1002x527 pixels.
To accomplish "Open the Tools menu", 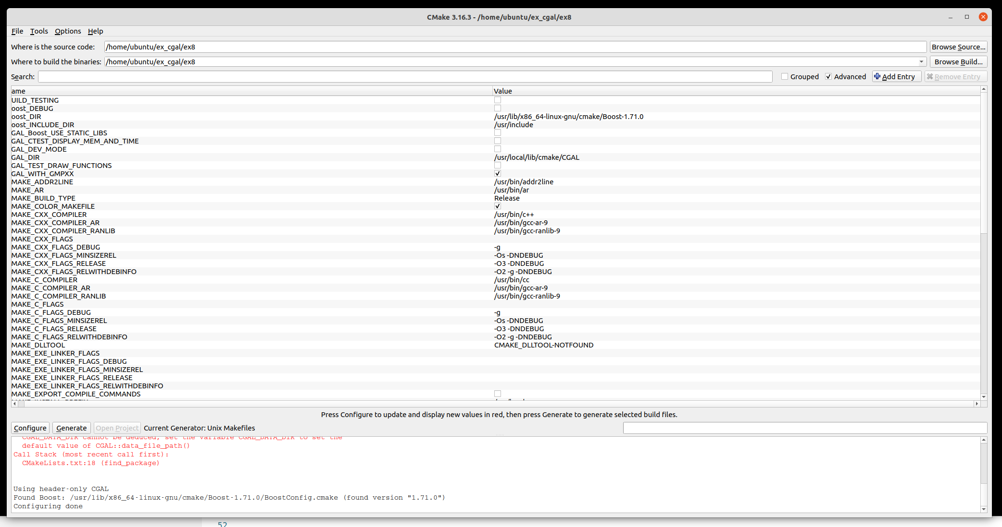I will [39, 31].
